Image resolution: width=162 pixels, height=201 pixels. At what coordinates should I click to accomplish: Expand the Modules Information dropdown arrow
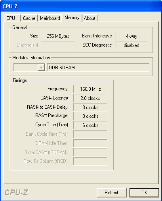(41, 68)
